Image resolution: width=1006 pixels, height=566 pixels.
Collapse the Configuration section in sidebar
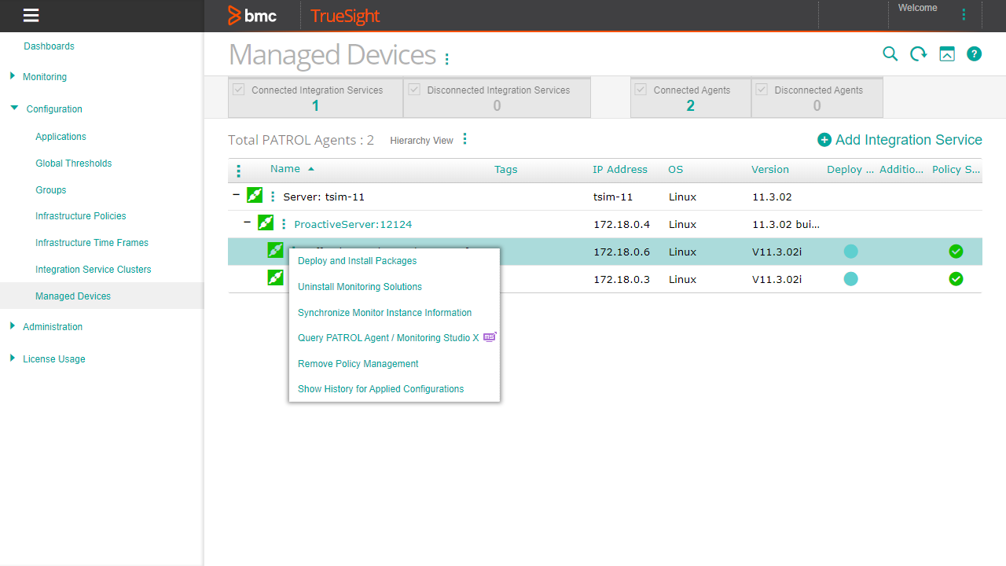coord(14,108)
